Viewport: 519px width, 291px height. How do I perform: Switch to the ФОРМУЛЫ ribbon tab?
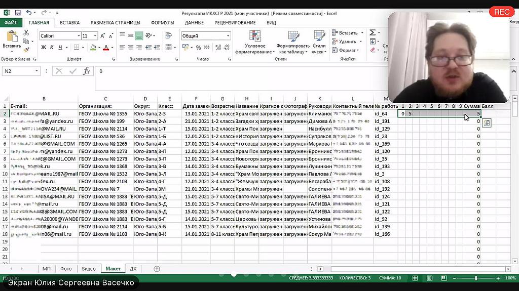162,23
